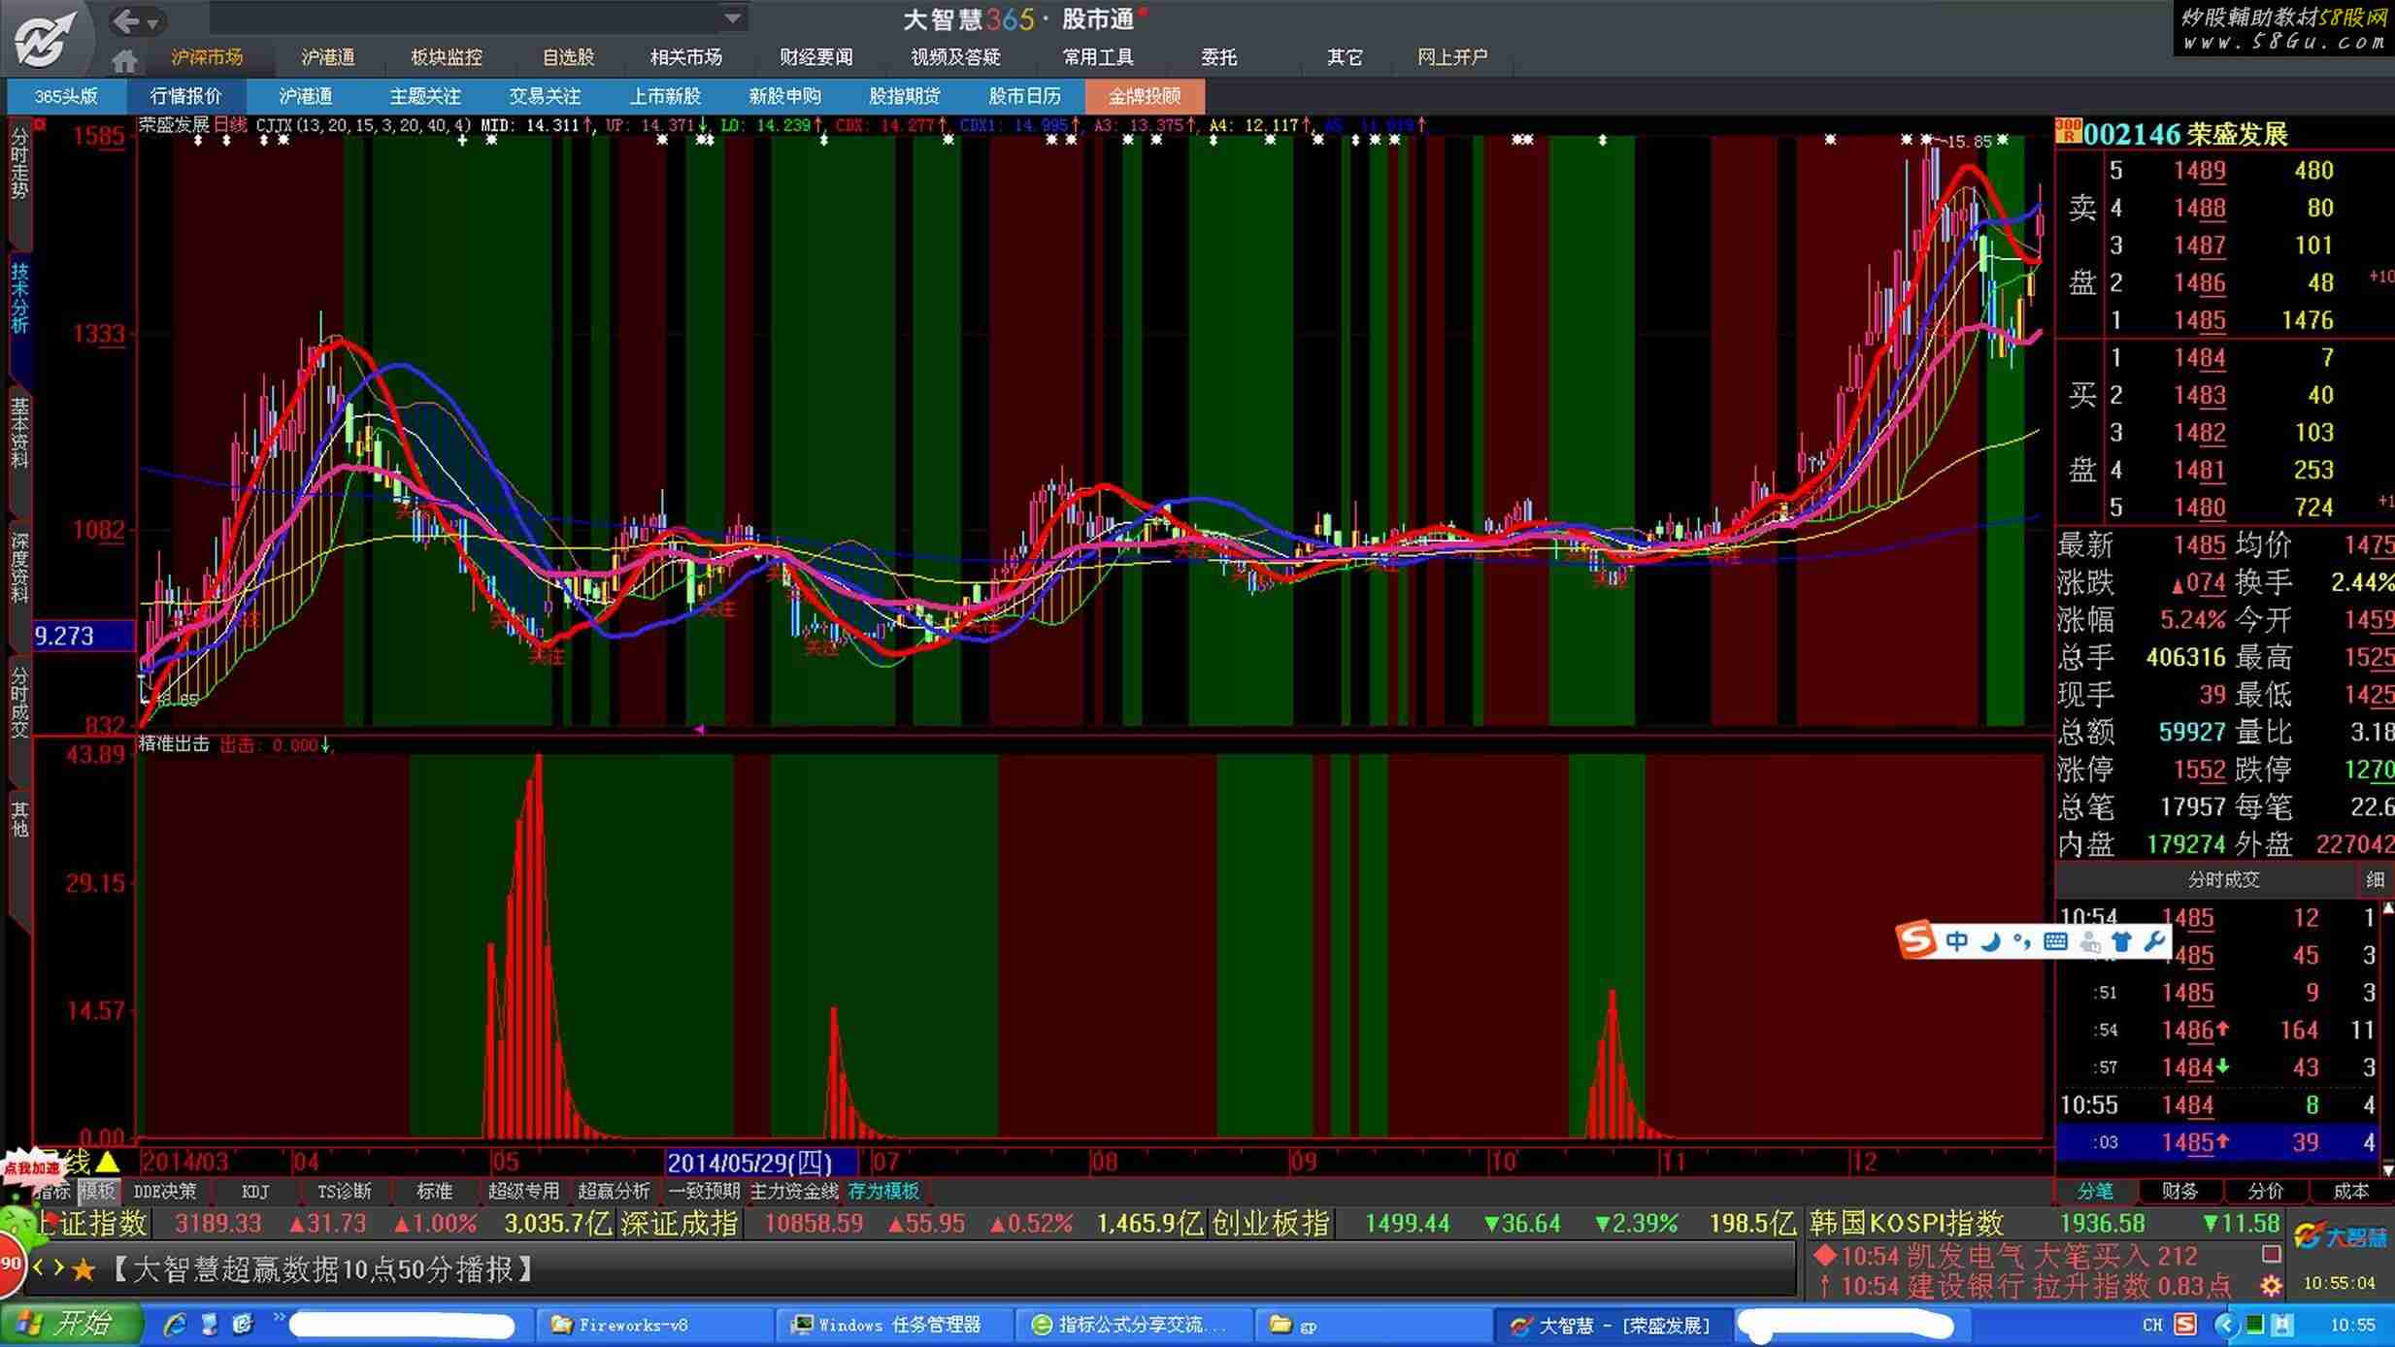Open the 大智慧超赢数据10点50分播报 headline

pyautogui.click(x=321, y=1269)
